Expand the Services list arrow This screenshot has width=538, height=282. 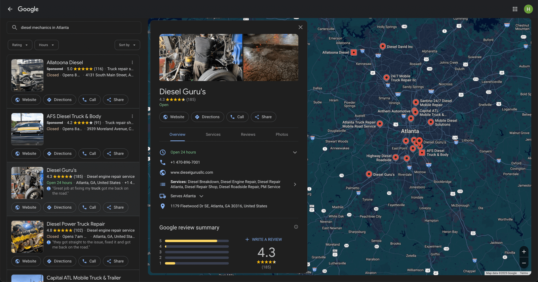(x=295, y=184)
